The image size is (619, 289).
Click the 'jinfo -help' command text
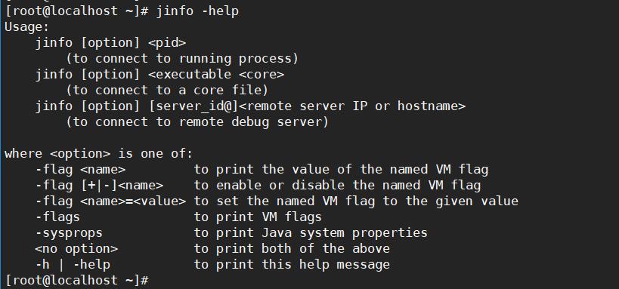click(x=197, y=11)
